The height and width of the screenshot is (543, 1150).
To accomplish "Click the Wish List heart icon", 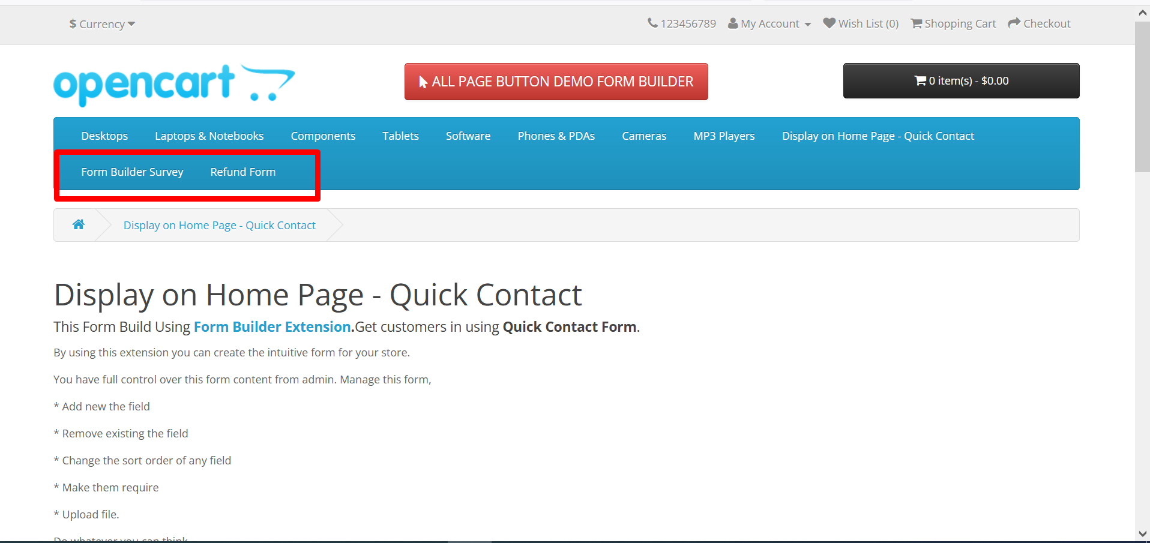I will [829, 23].
